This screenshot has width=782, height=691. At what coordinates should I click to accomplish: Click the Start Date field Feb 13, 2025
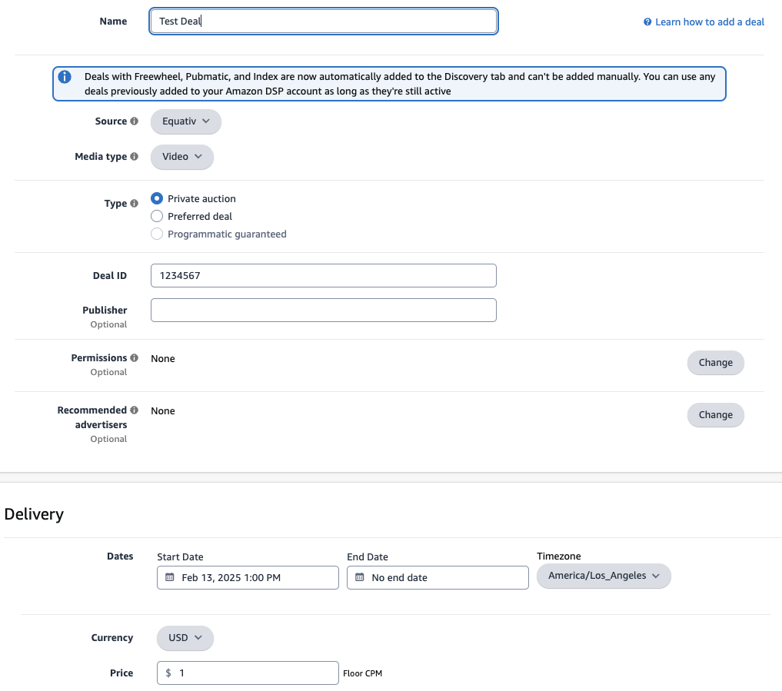point(248,577)
